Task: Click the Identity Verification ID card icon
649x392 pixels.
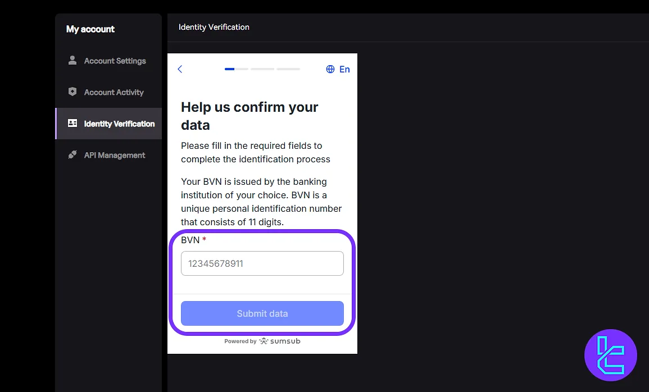Action: click(72, 123)
